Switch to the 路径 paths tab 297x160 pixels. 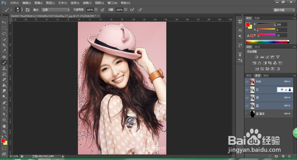(x=266, y=76)
